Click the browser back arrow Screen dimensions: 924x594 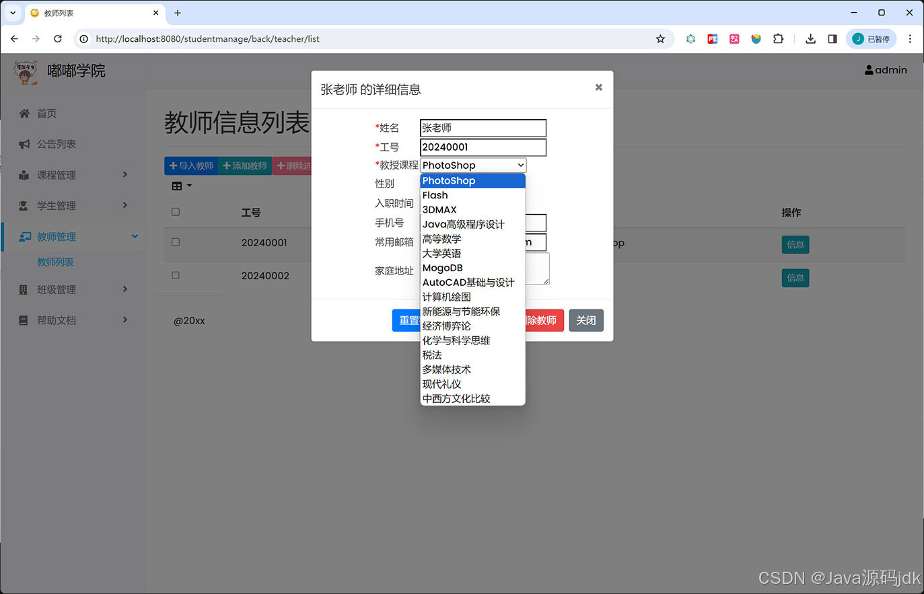pyautogui.click(x=14, y=39)
